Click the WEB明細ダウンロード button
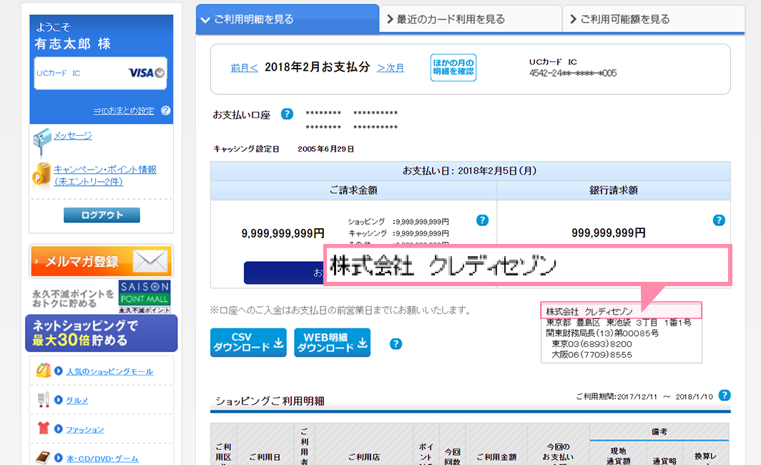The image size is (761, 465). point(332,343)
